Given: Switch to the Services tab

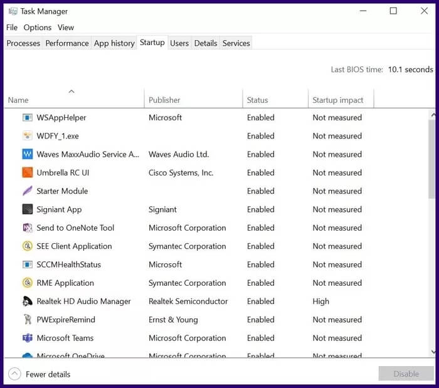Looking at the screenshot, I should click(236, 43).
